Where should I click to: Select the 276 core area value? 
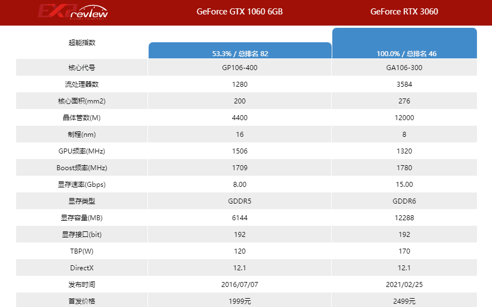[404, 101]
